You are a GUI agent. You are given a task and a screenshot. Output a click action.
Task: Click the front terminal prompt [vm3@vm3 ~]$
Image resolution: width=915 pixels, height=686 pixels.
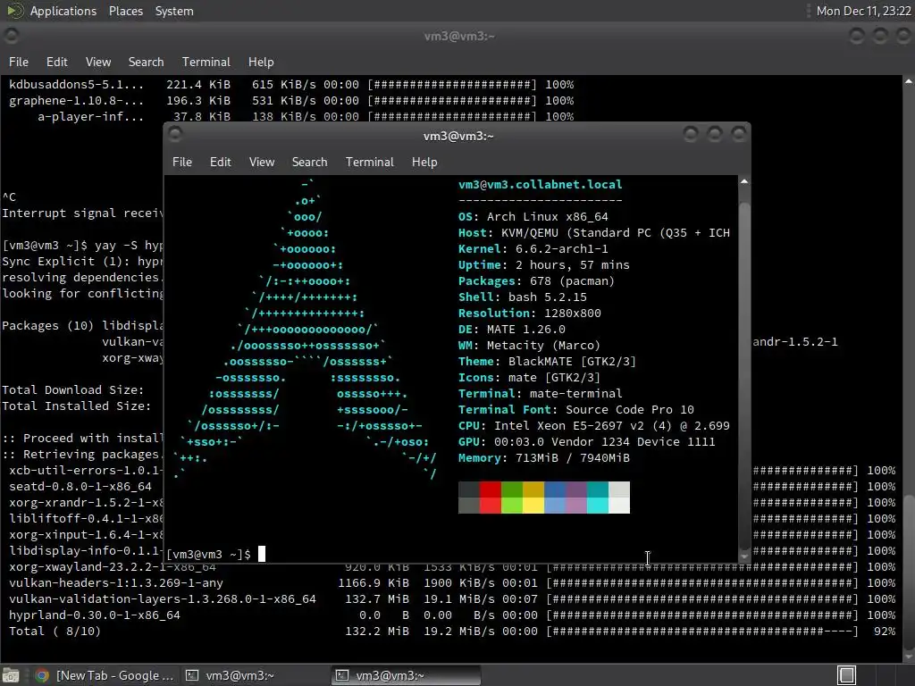coord(208,554)
